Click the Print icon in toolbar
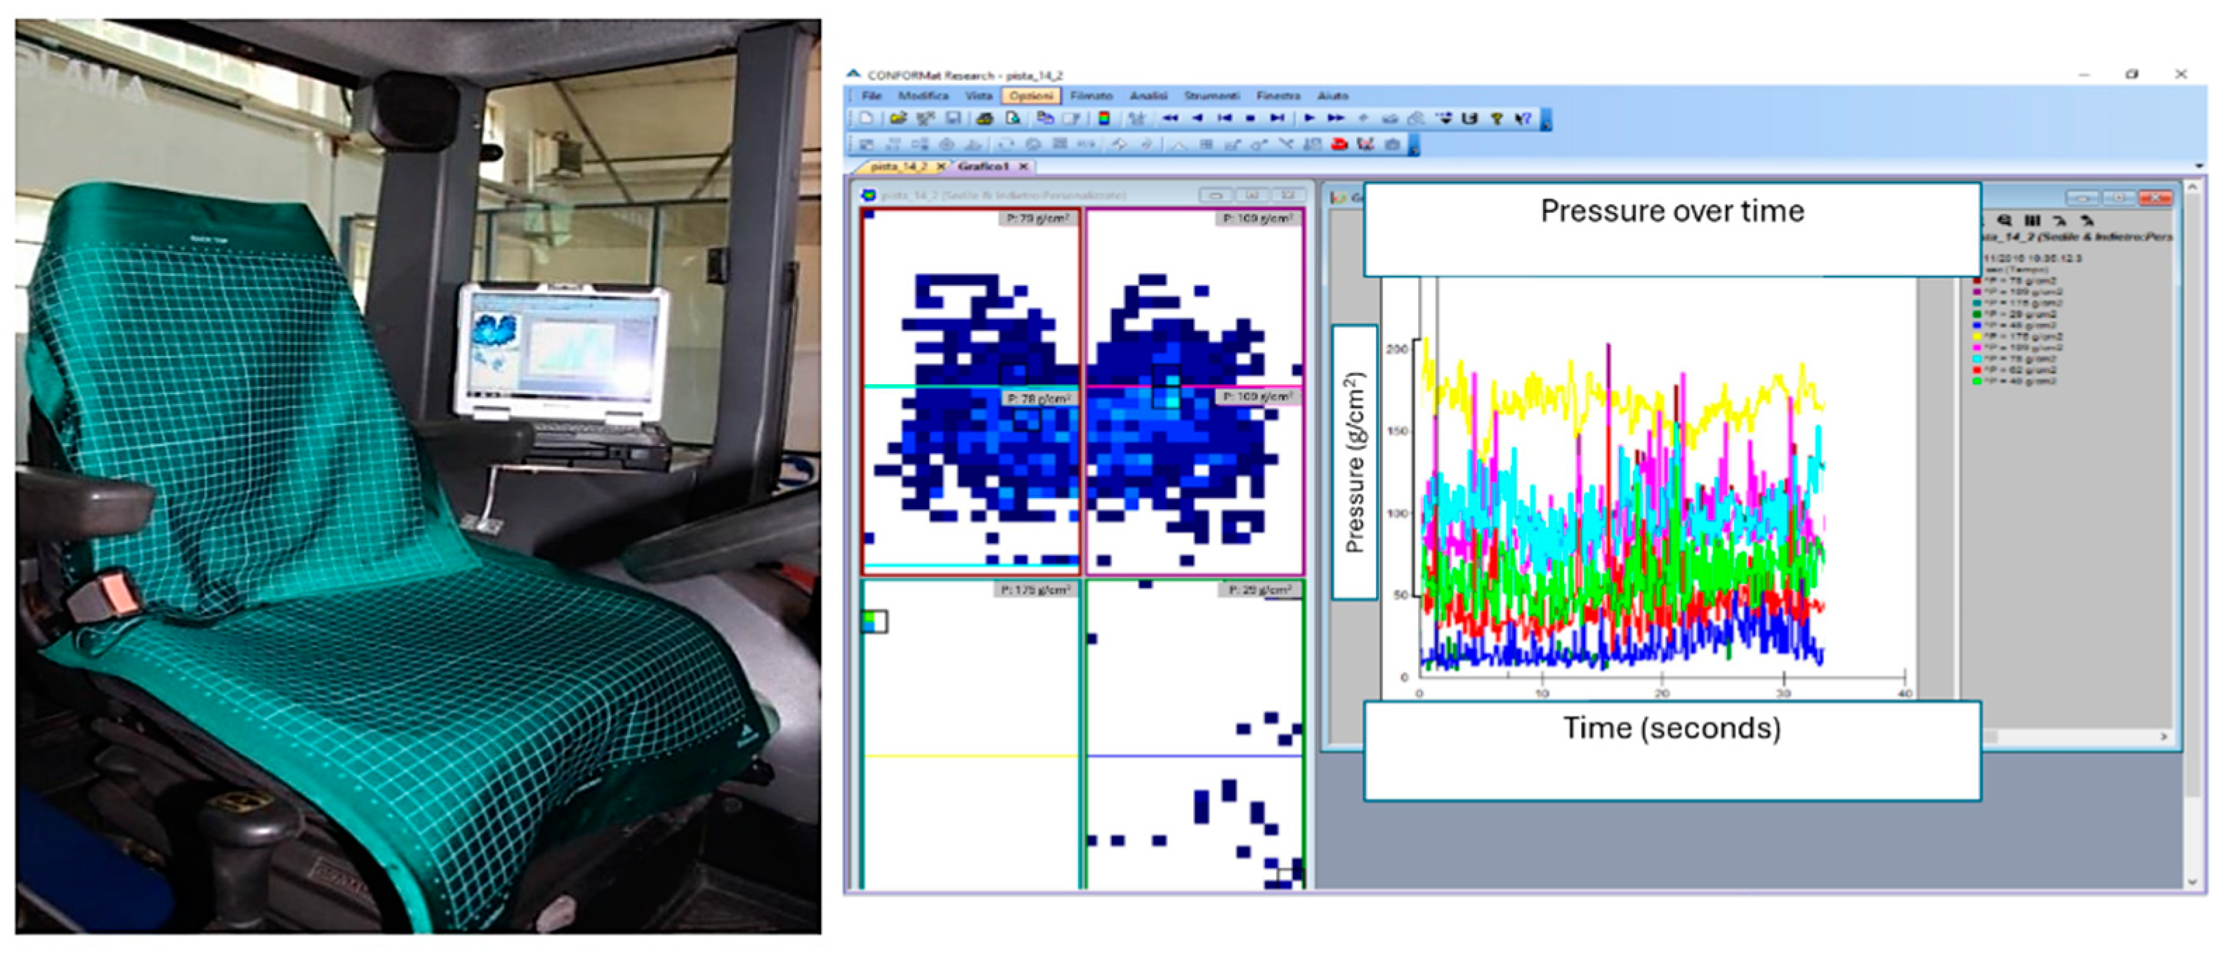Image resolution: width=2225 pixels, height=956 pixels. pyautogui.click(x=985, y=118)
